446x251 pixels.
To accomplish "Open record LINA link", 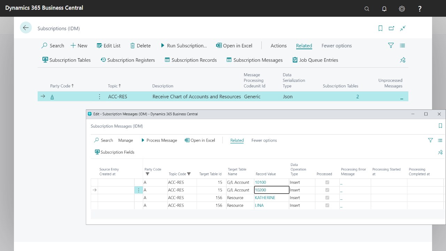I will pos(259,205).
